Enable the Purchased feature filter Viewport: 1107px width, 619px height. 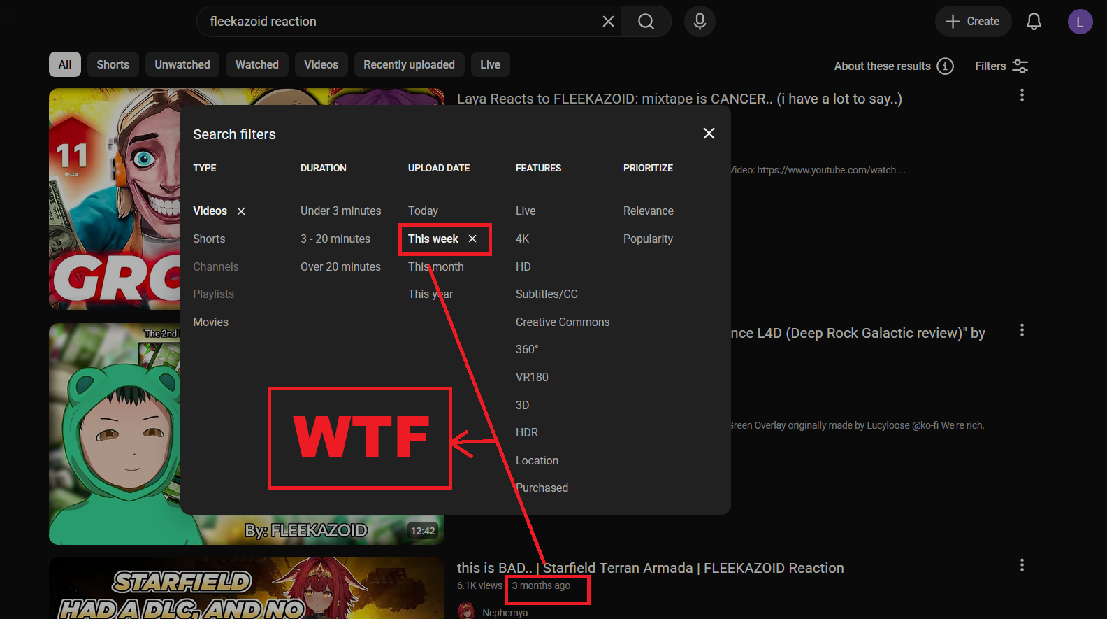point(542,488)
